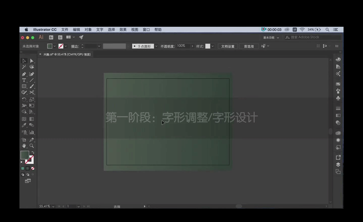Viewport: 363px width, 222px height.
Task: Select the Curvature tool
Action: tap(32, 74)
